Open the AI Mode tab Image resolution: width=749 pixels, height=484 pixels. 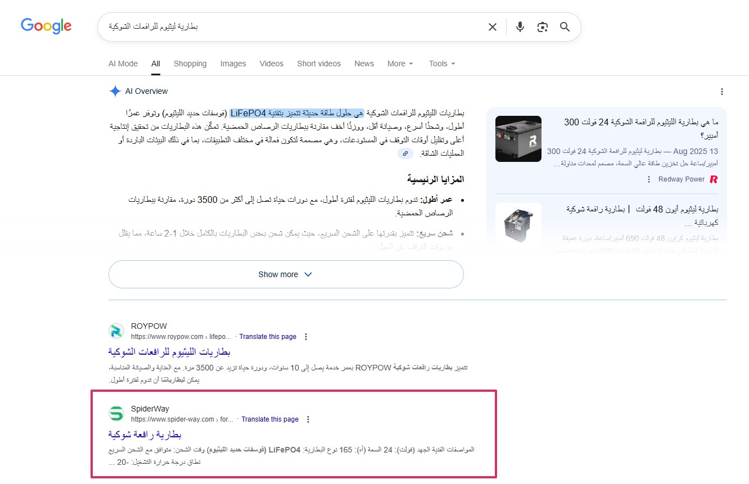pos(123,64)
